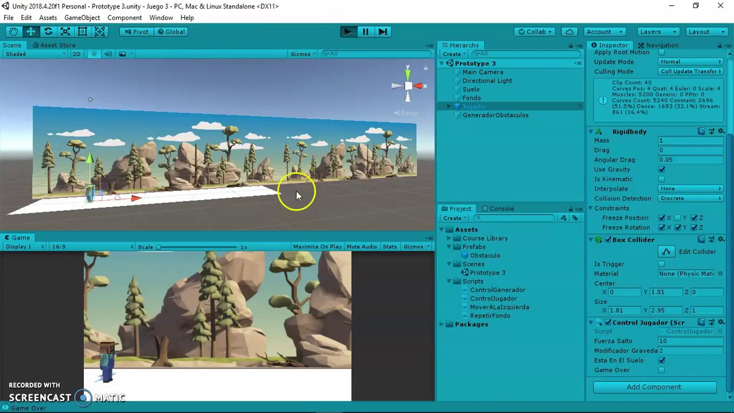The width and height of the screenshot is (734, 413).
Task: Enable Freeze Position Y checkbox
Action: [x=678, y=218]
